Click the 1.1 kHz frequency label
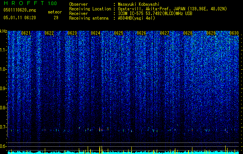The height and width of the screenshot is (154, 243). pyautogui.click(x=3, y=50)
